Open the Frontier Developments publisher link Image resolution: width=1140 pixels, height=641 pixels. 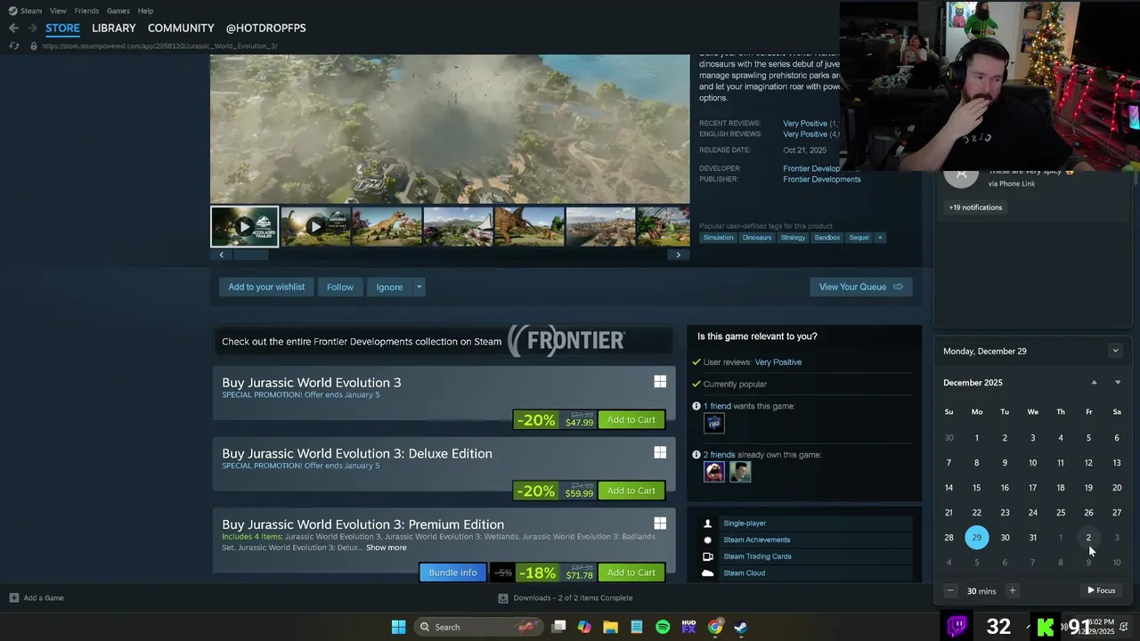(x=822, y=179)
